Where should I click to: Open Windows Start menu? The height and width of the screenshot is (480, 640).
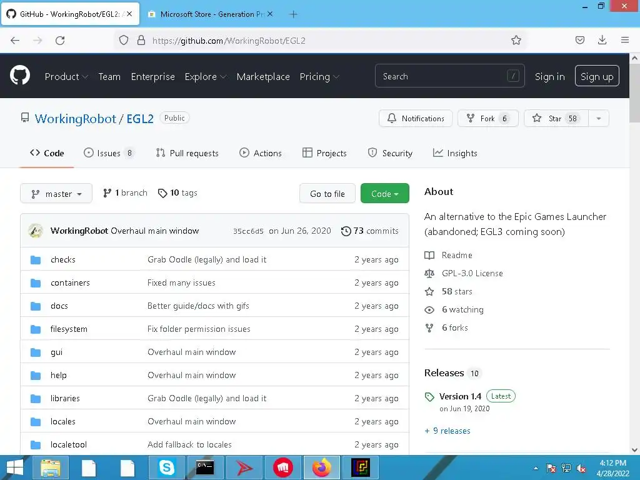coord(15,467)
